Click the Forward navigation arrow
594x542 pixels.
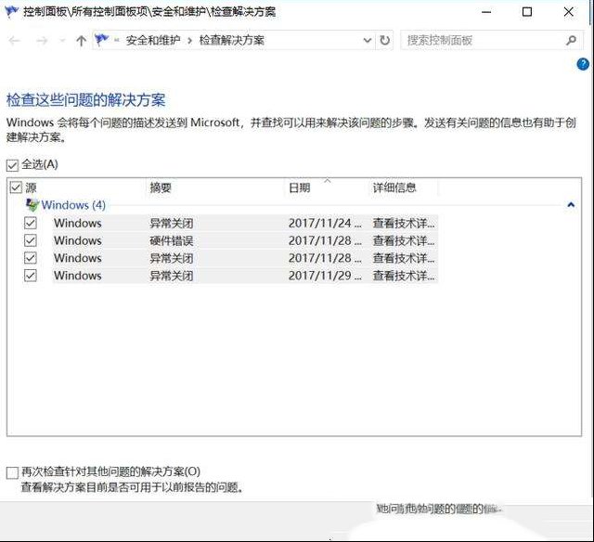tap(42, 40)
